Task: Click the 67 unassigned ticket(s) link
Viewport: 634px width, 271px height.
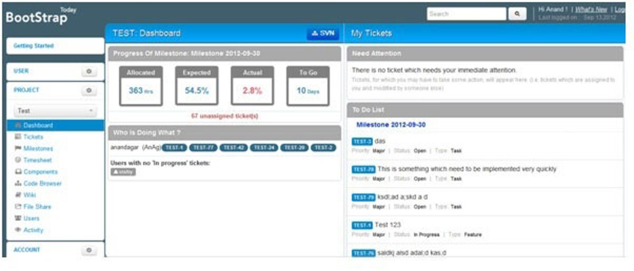Action: pyautogui.click(x=225, y=116)
